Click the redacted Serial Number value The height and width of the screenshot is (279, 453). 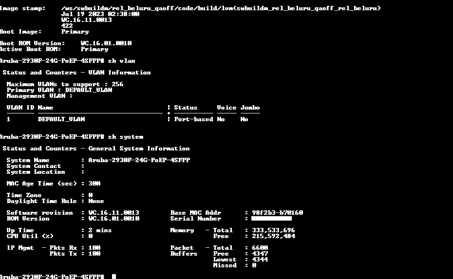[271, 219]
